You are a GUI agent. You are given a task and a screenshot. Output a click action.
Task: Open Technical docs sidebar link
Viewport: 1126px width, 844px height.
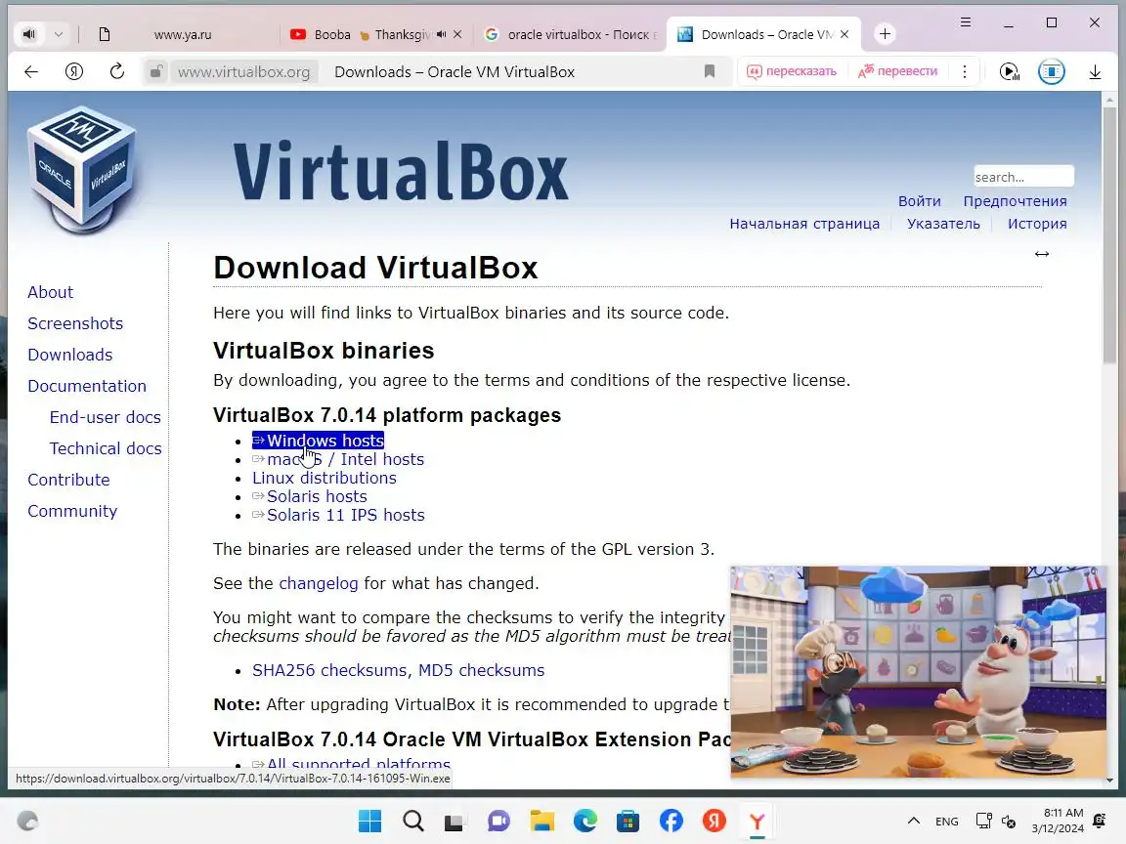106,448
